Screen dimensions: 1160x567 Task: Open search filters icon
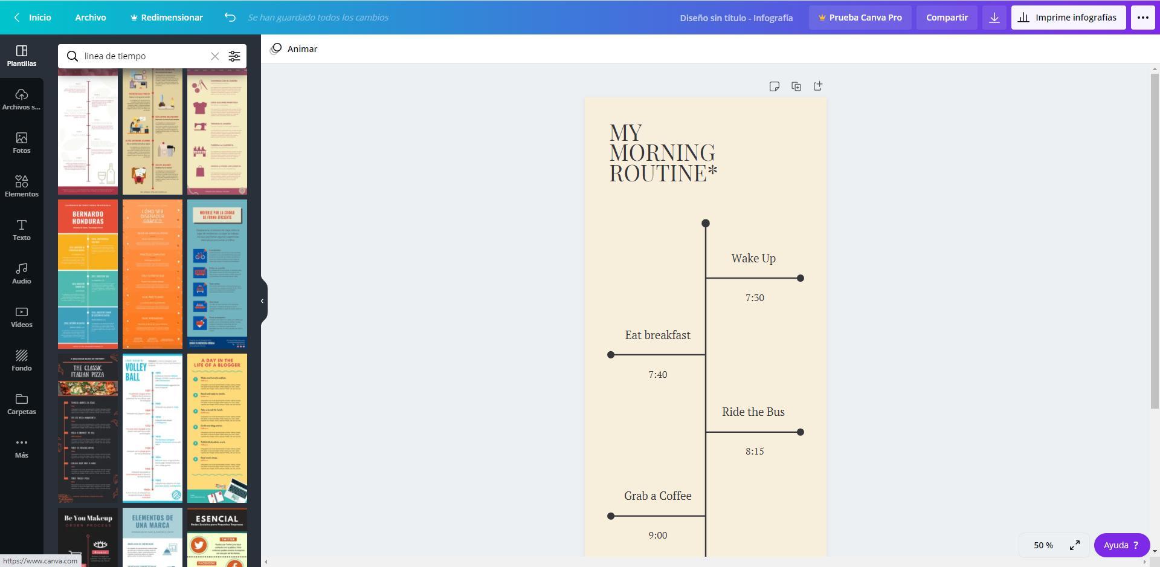click(234, 56)
